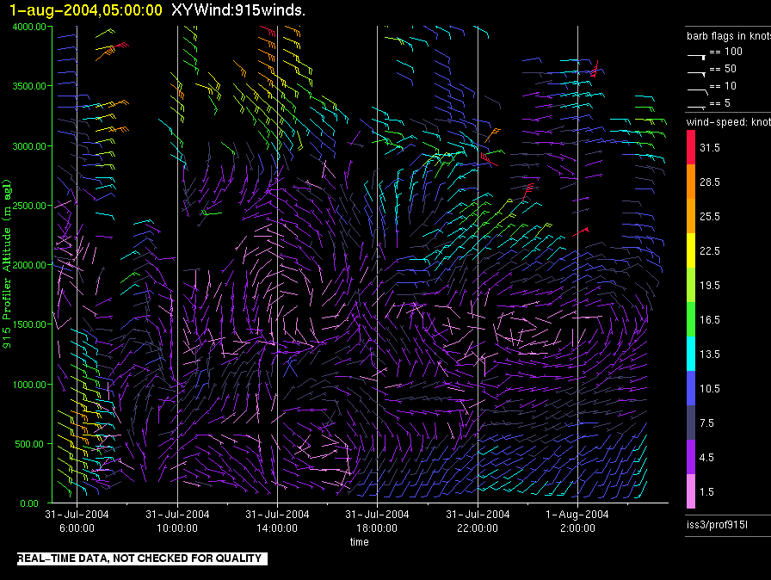Click the 10.5 knots blue swatch
Screen dimensions: 771x580
(691, 388)
